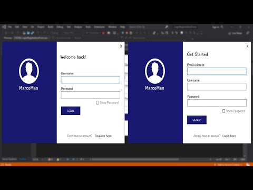Image resolution: width=253 pixels, height=190 pixels.
Task: Open the File menu
Action: pyautogui.click(x=10, y=27)
